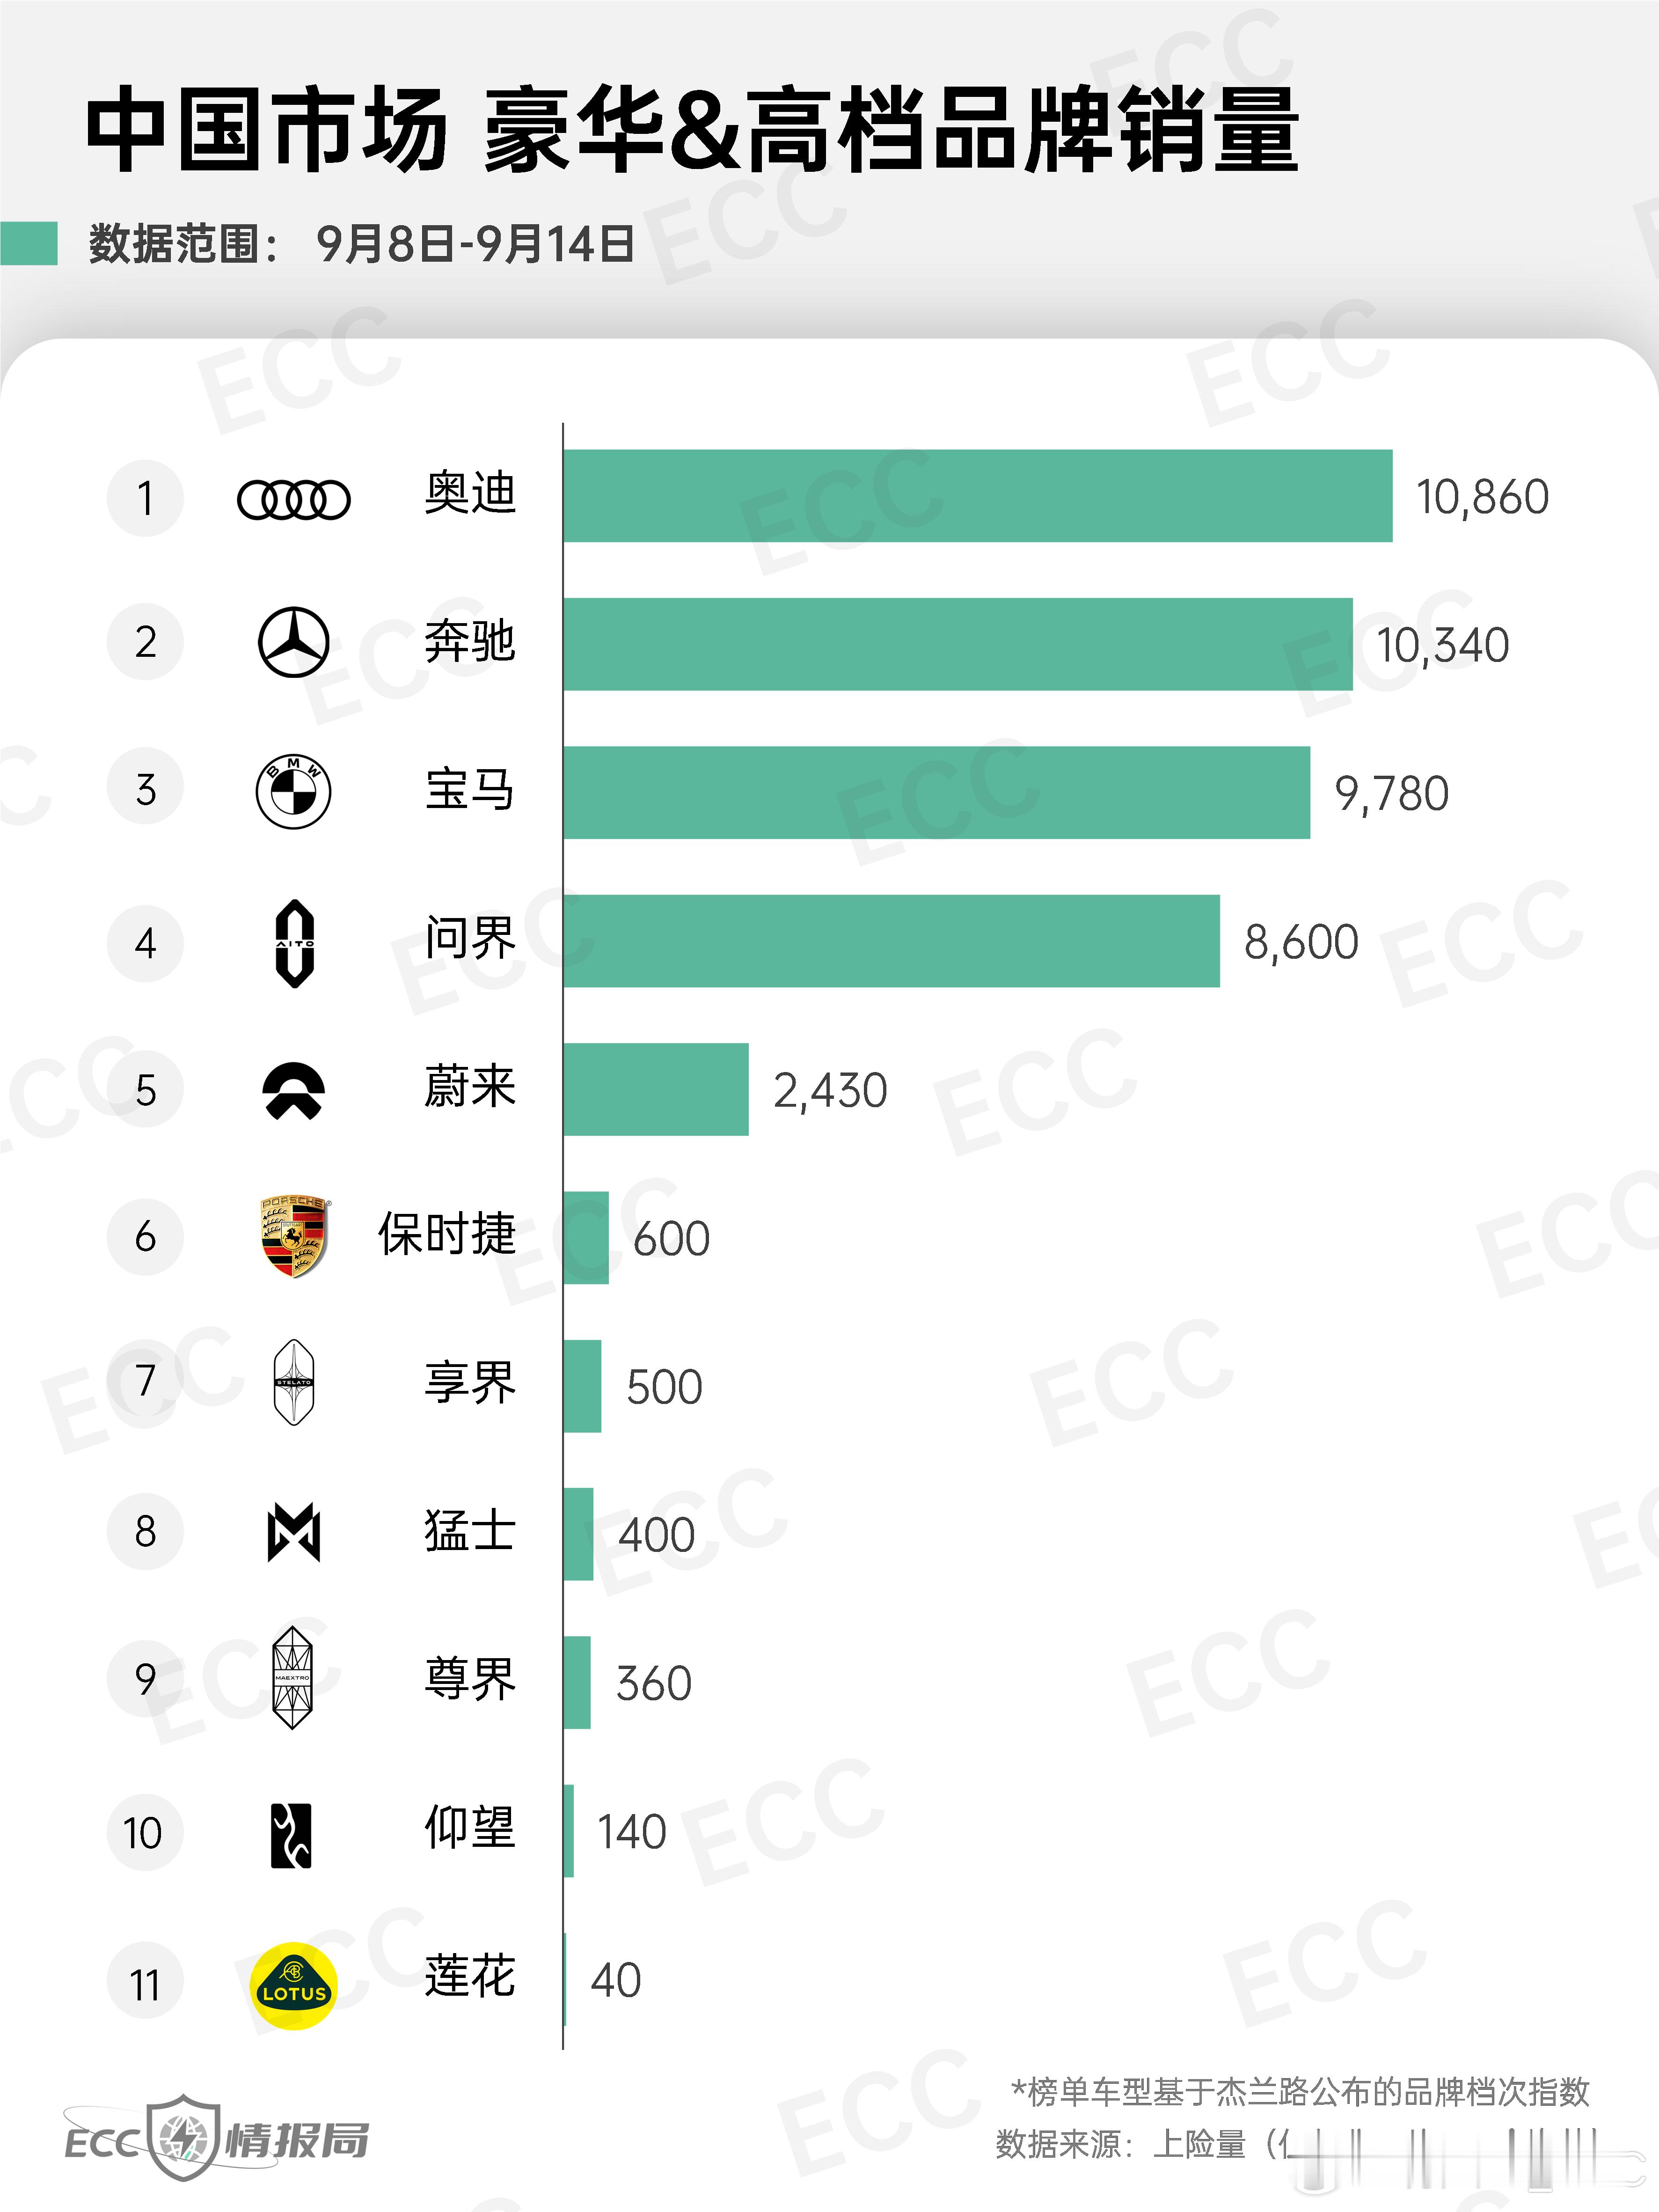Click the Mengshi M logo
1659x2212 pixels.
pos(294,1532)
